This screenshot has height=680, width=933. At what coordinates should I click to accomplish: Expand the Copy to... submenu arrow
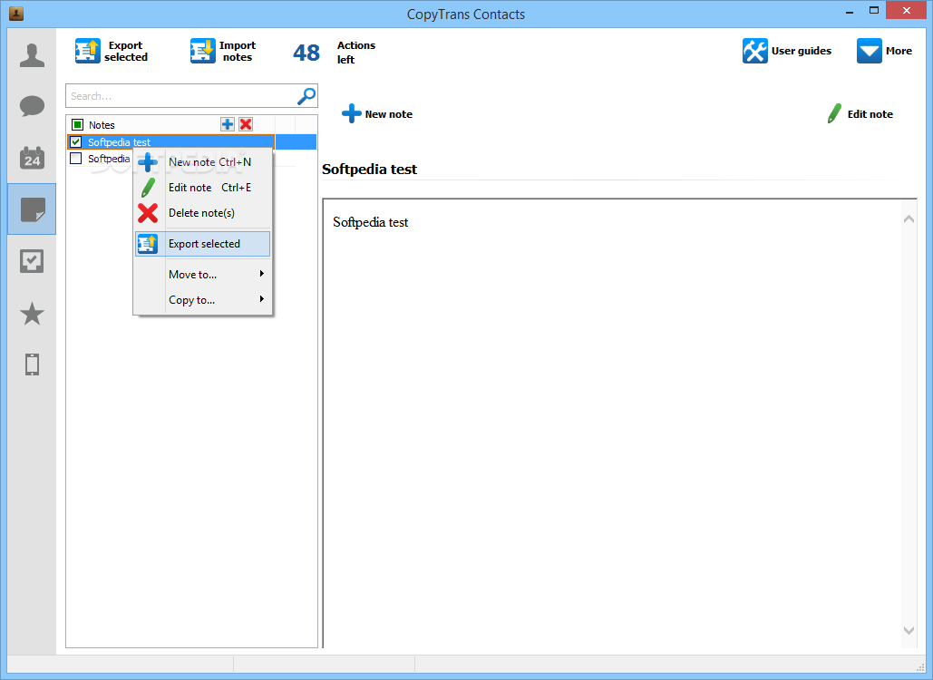(x=262, y=299)
